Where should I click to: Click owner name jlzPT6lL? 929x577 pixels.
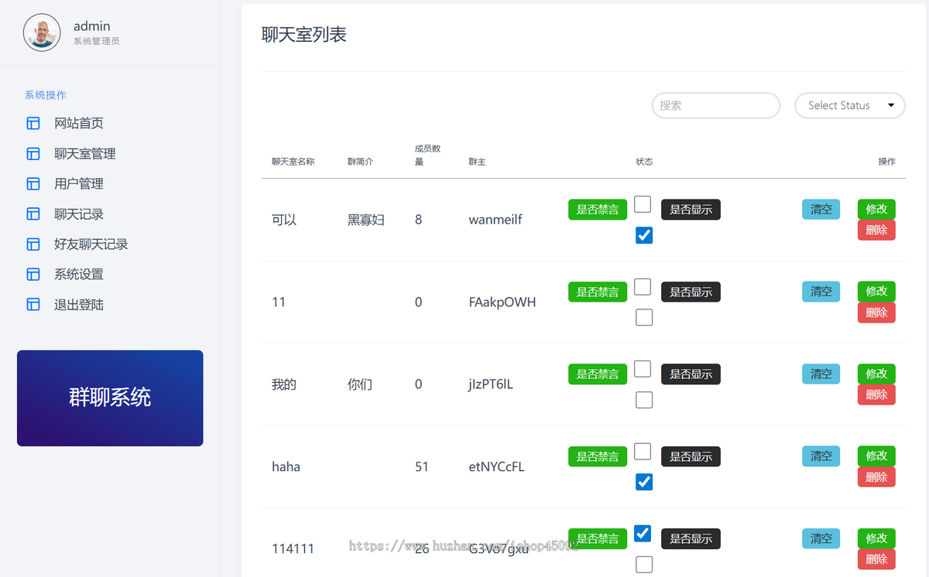pos(491,384)
